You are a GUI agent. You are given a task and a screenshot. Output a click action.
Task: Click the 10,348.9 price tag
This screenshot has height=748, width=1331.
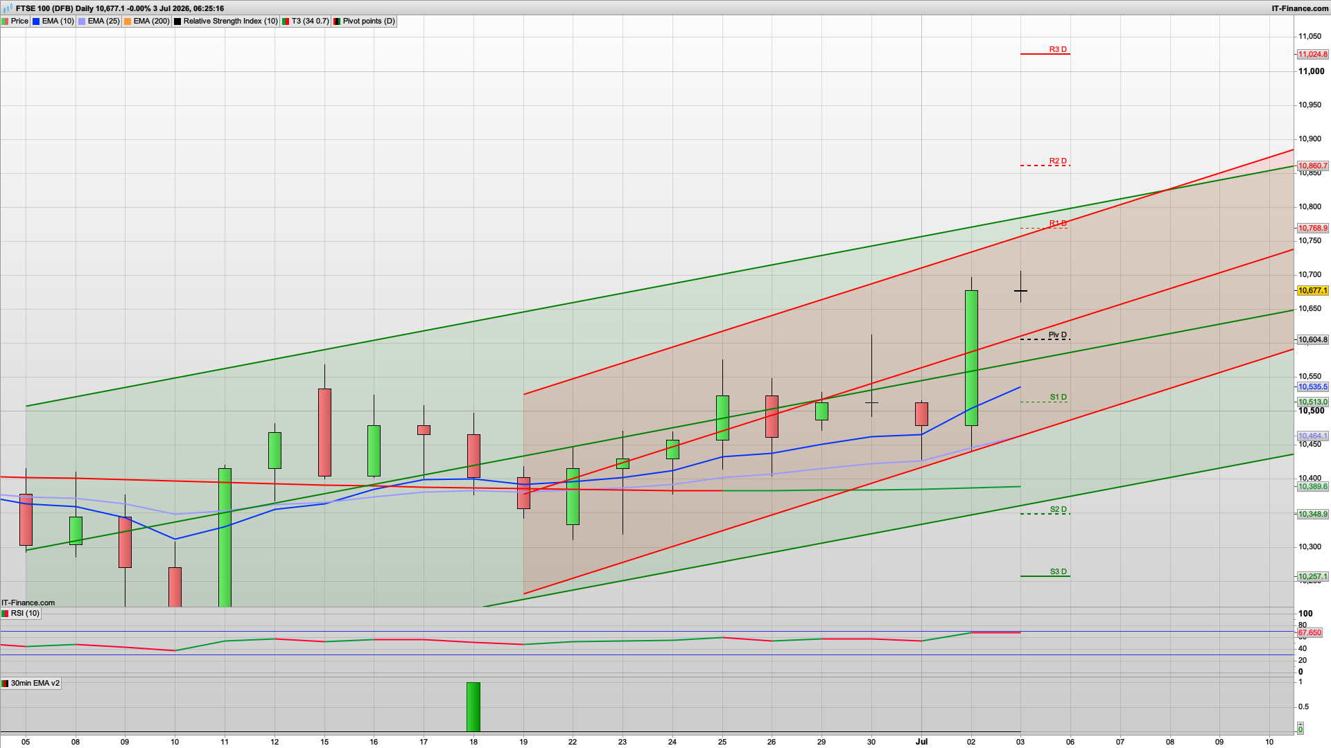1313,515
